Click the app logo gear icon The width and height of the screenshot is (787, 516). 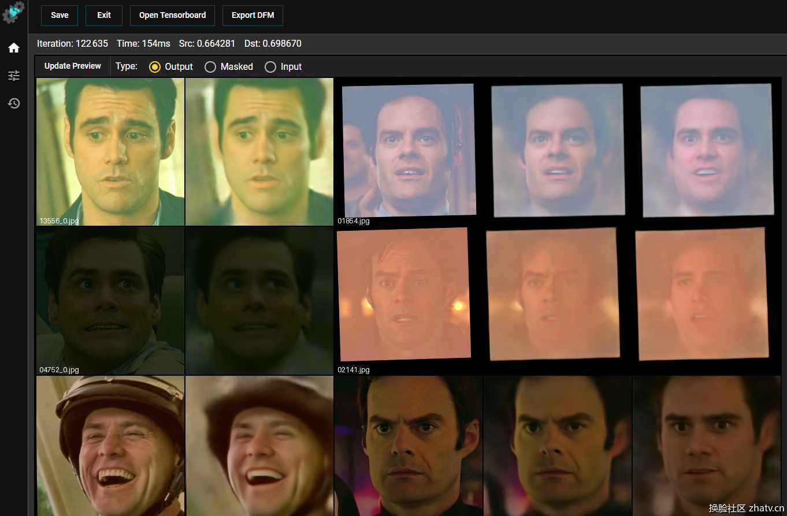(x=13, y=13)
